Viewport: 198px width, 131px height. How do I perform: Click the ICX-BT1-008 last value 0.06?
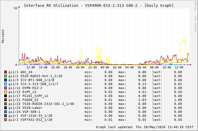tap(178, 80)
